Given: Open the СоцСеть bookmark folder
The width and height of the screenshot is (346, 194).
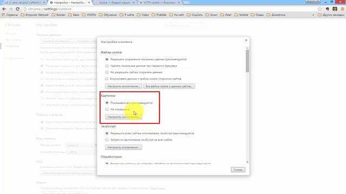Looking at the screenshot, I should [x=195, y=15].
